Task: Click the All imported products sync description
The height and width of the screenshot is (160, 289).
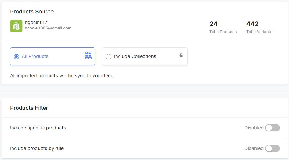Action: (x=62, y=76)
